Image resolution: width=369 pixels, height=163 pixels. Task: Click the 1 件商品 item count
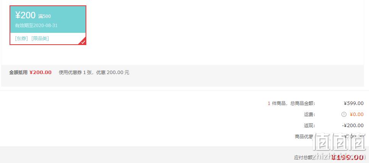[x=276, y=103]
